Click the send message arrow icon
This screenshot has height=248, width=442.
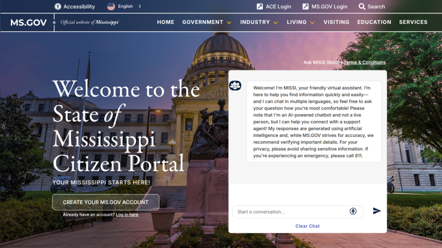[x=376, y=211]
